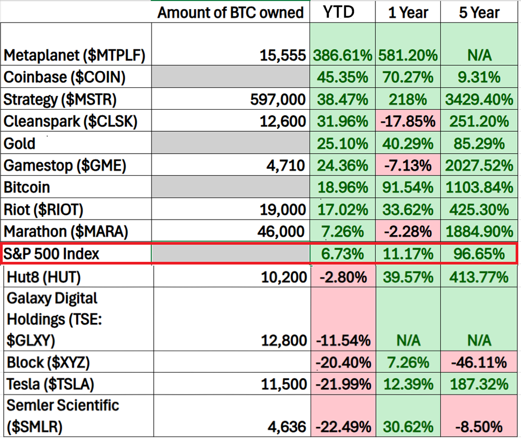Click the Gold row label
The image size is (521, 438).
pyautogui.click(x=20, y=144)
